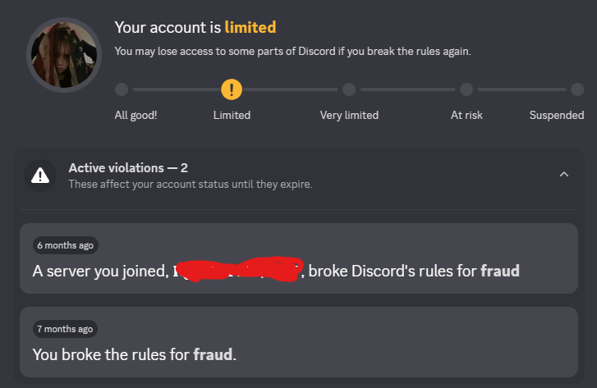Screen dimensions: 597x388
Task: Click the red redacted server name
Action: 238,272
